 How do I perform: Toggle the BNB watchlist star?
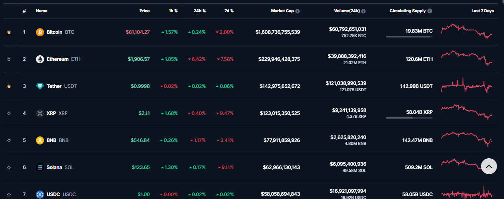[9, 140]
